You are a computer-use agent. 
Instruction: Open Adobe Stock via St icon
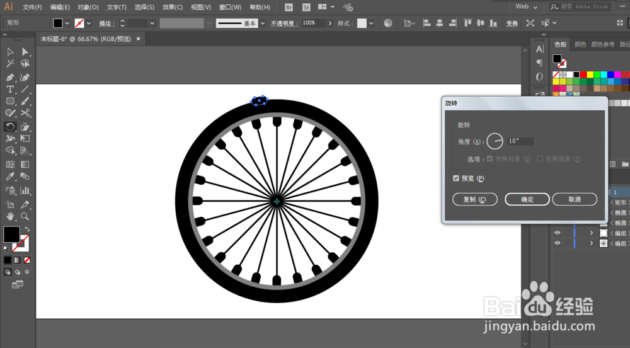tap(306, 7)
